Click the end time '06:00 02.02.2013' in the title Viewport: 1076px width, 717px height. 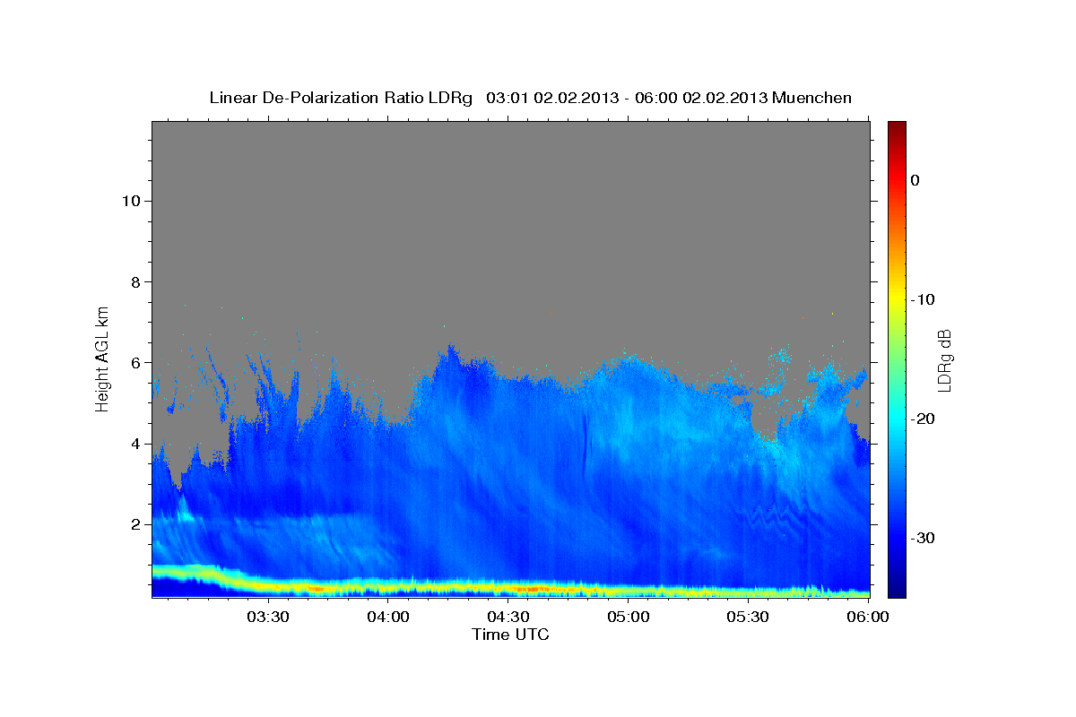(x=702, y=98)
